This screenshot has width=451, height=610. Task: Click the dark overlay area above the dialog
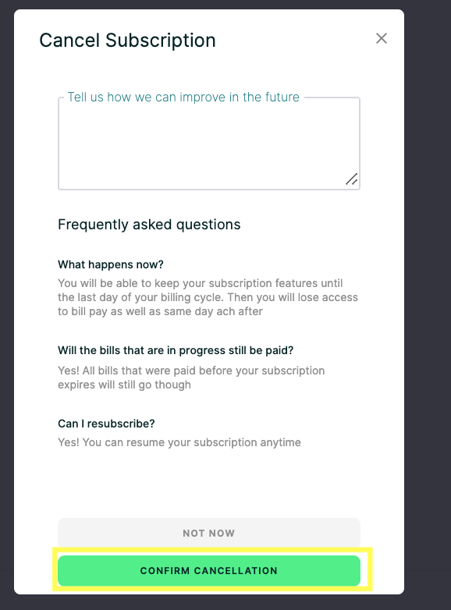209,4
